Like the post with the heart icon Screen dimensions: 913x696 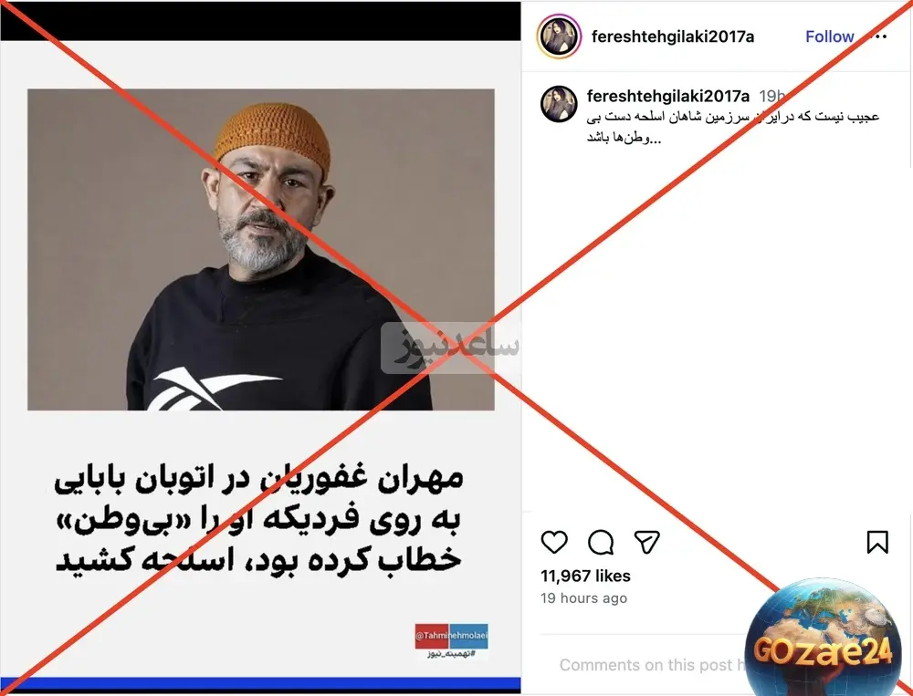pos(554,542)
